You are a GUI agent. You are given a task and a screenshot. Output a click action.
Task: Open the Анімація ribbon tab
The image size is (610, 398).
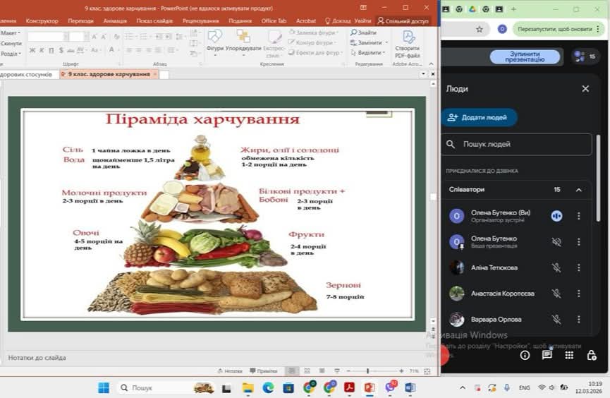pos(115,20)
